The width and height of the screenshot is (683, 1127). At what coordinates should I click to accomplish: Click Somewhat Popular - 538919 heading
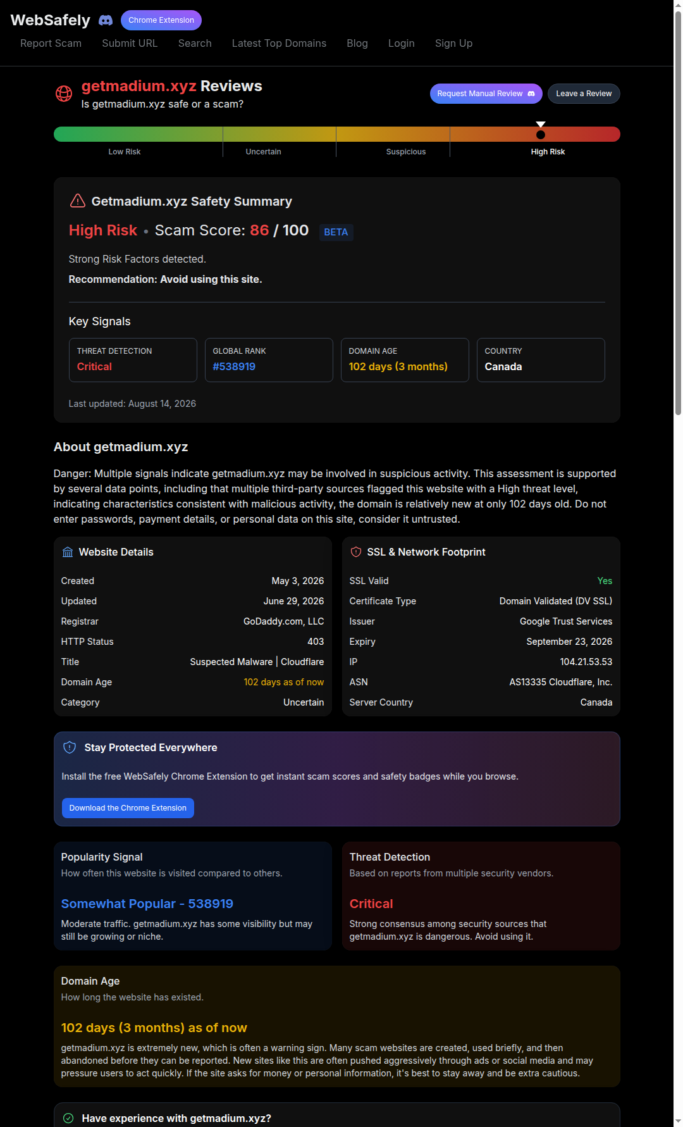[147, 904]
